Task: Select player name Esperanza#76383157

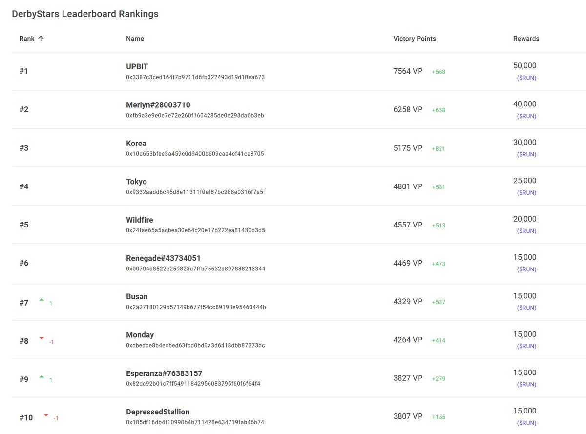Action: point(164,373)
